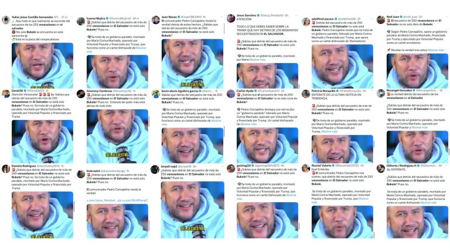Click Noti Juan's avatar

click(x=381, y=19)
